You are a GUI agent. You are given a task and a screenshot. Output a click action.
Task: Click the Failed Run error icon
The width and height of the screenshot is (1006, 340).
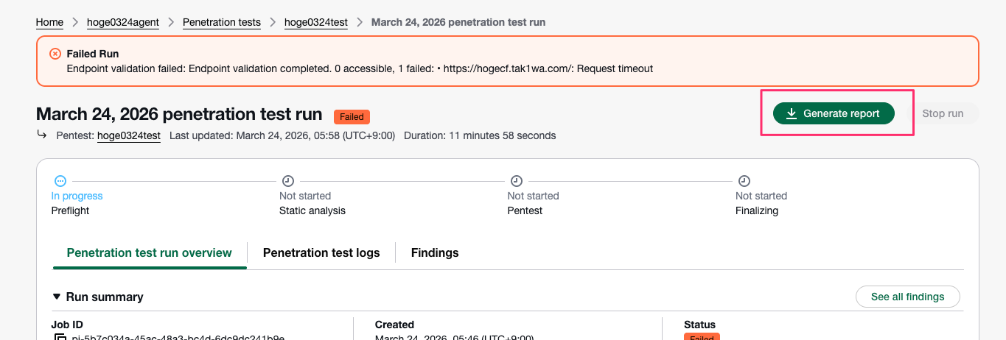coord(55,54)
